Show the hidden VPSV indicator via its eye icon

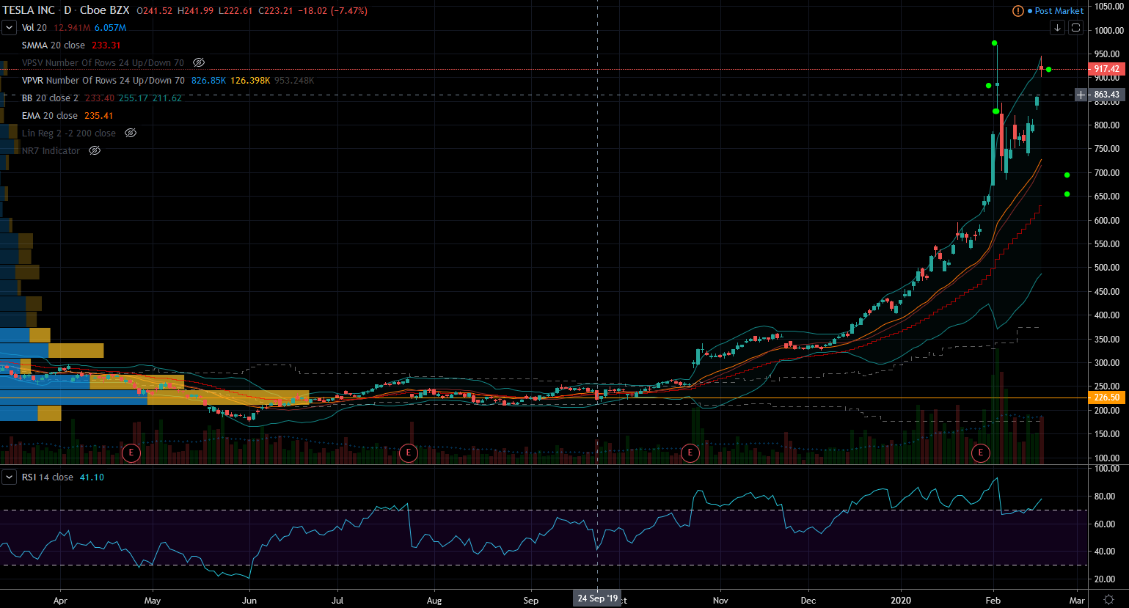click(x=199, y=63)
